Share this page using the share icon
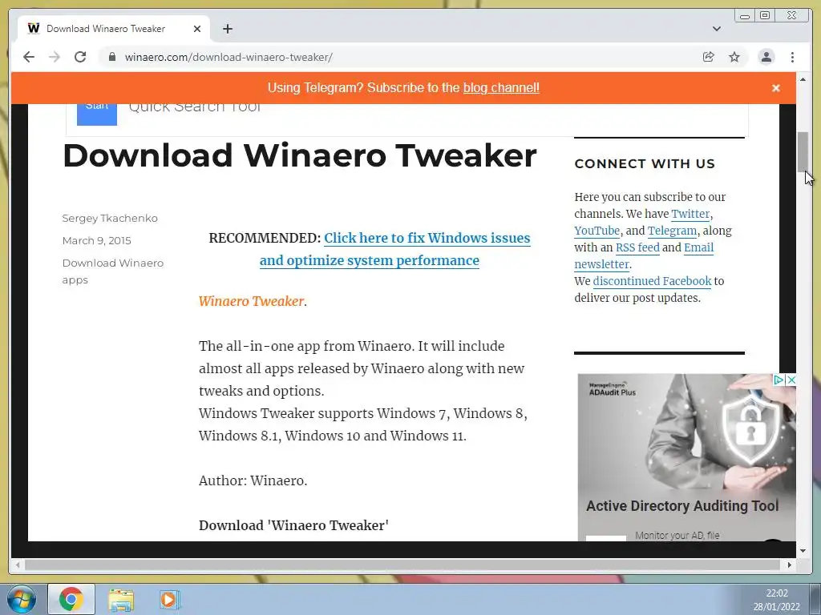The image size is (821, 615). pos(709,57)
